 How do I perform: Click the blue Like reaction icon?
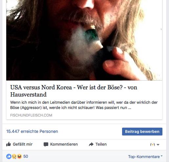pyautogui.click(x=9, y=156)
